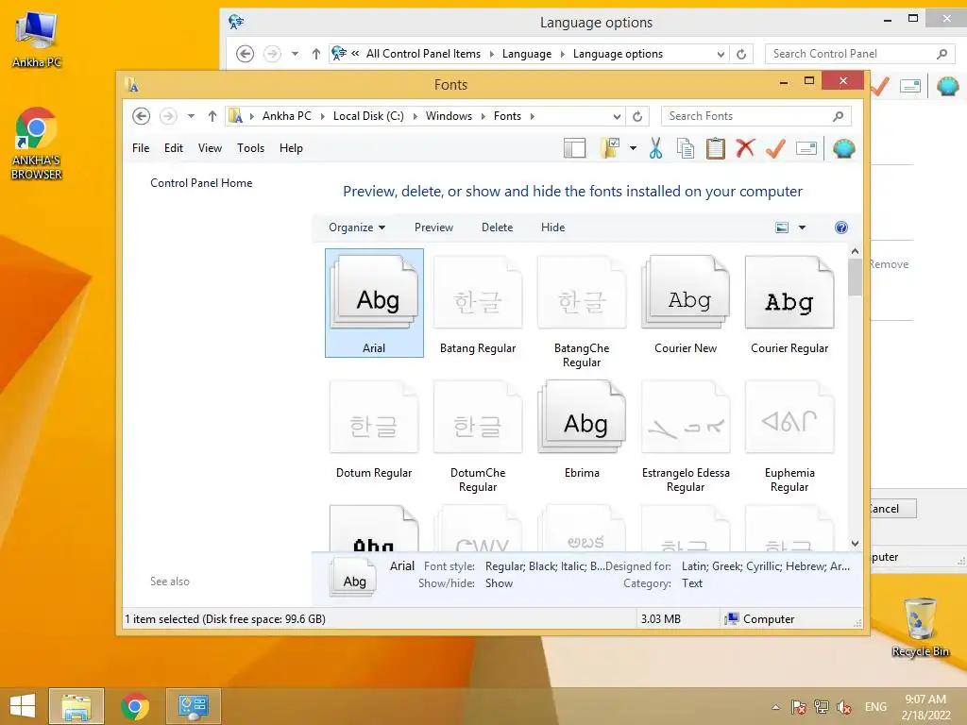
Task: Click the Control Panel taskbar icon
Action: pyautogui.click(x=193, y=706)
